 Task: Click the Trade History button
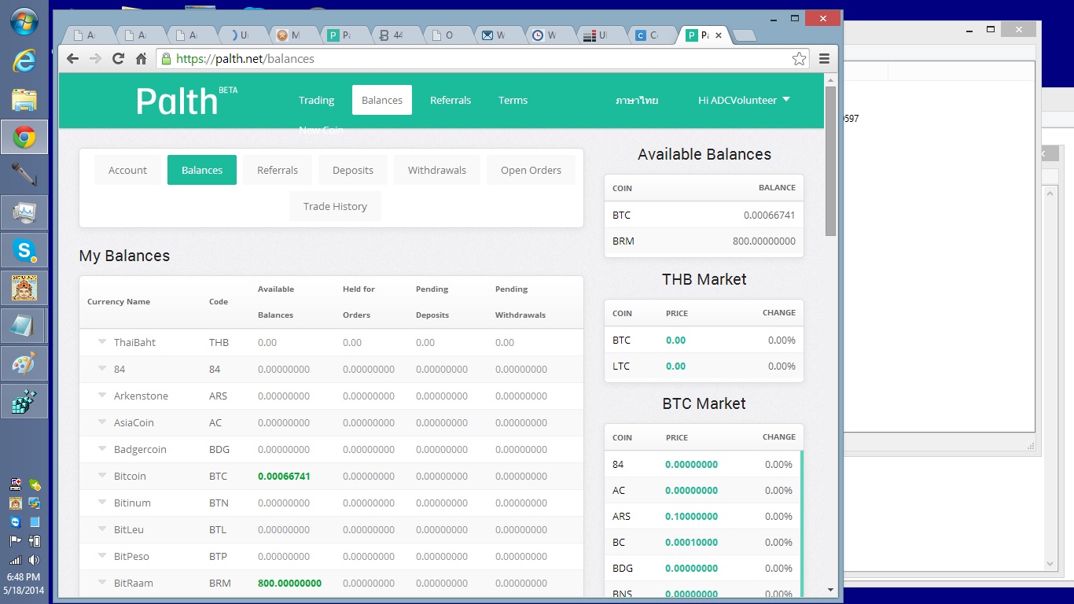[x=335, y=206]
